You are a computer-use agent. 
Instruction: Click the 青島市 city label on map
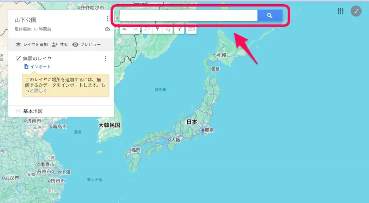pos(60,126)
